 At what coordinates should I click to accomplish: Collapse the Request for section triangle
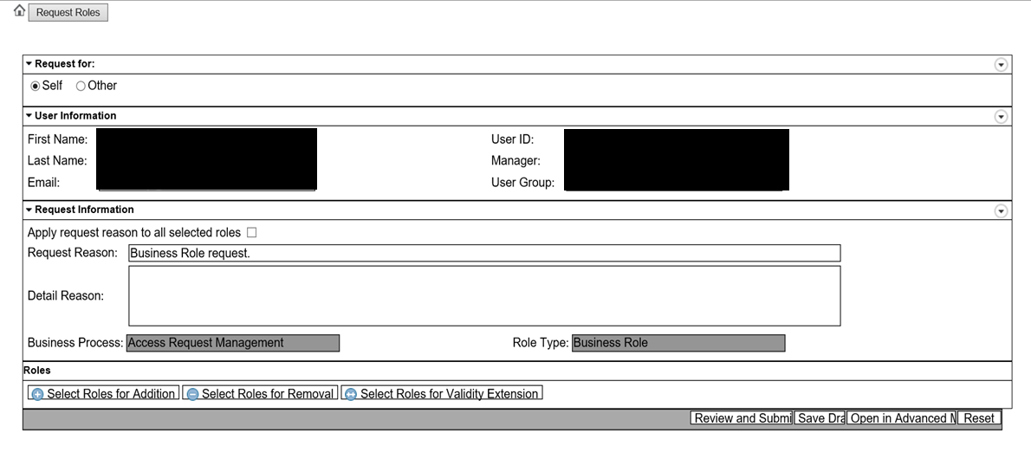coord(29,64)
